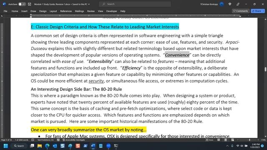This screenshot has width=267, height=150.
Task: Click the zoom percentage level
Action: [x=263, y=140]
